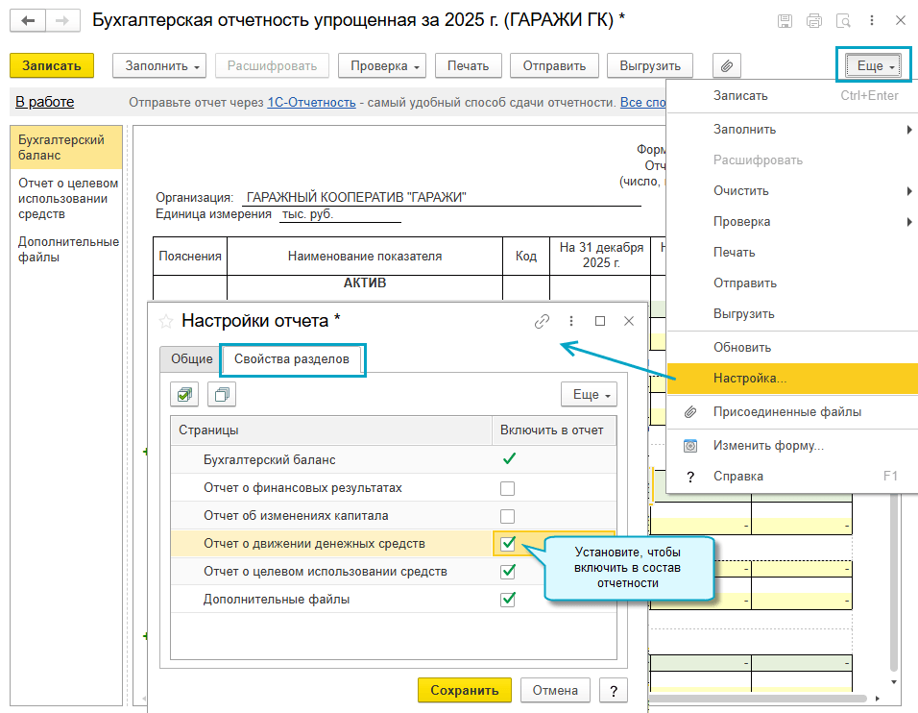918x713 pixels.
Task: Open the Еще dropdown in main toolbar
Action: click(874, 65)
